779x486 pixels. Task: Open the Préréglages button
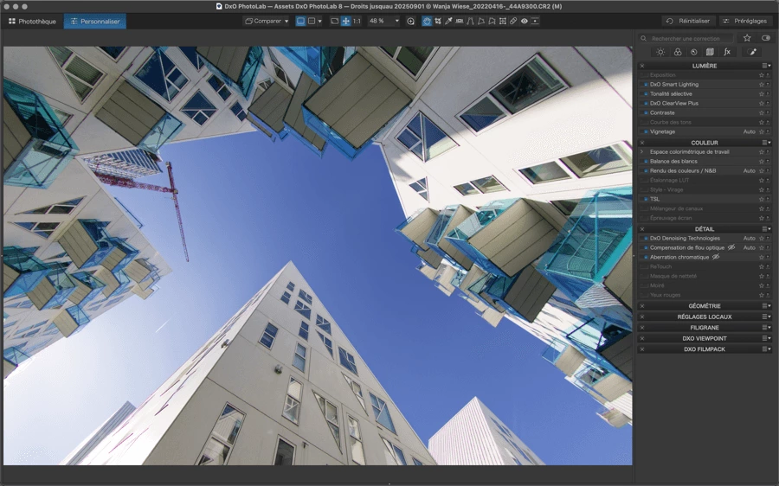744,21
